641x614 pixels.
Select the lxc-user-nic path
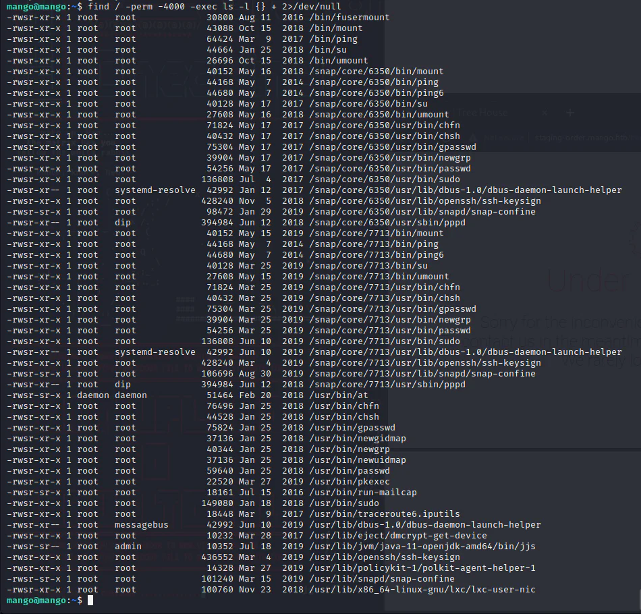click(x=422, y=590)
